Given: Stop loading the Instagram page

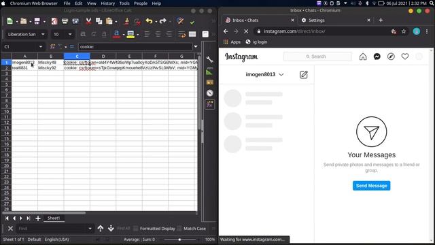Looking at the screenshot, I should coord(246,31).
